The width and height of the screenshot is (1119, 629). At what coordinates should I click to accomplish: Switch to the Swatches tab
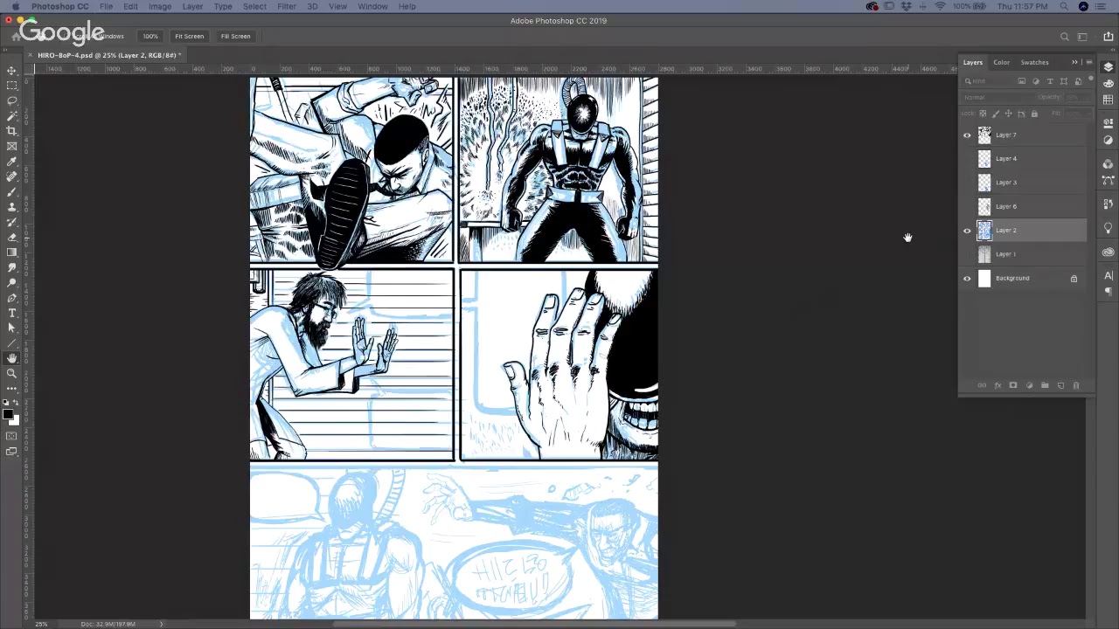[1034, 62]
